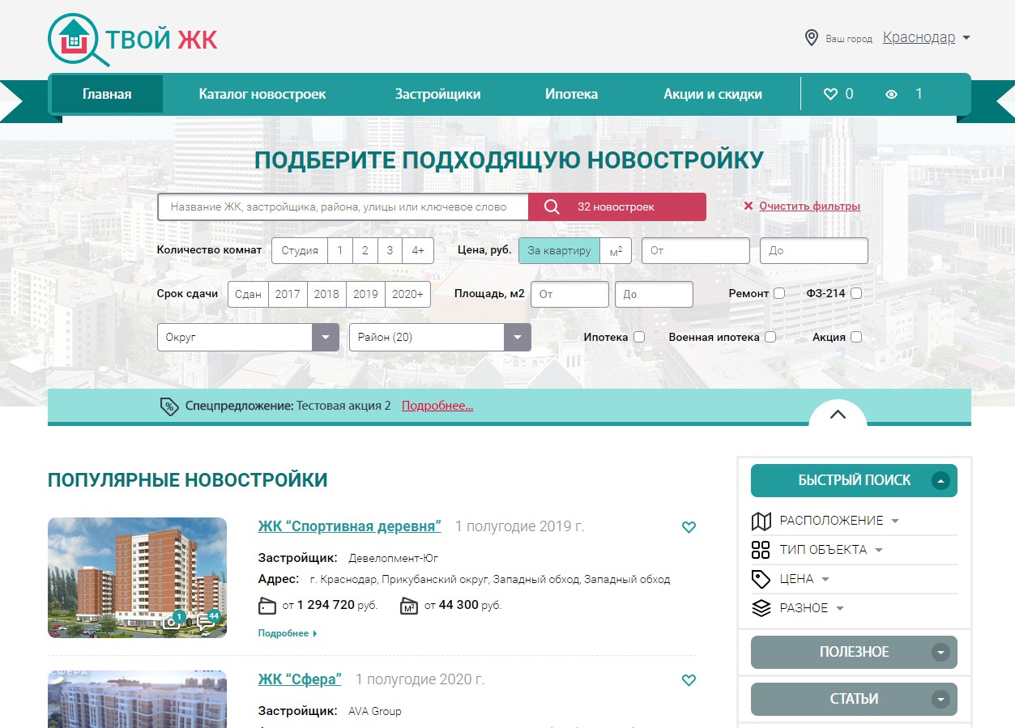The image size is (1015, 728).
Task: Expand the Полезное sidebar section
Action: (854, 652)
